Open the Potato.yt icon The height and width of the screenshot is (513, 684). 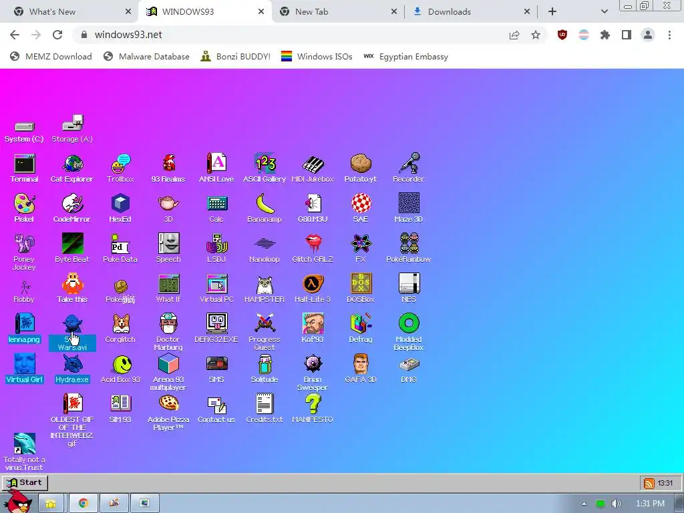click(x=360, y=168)
